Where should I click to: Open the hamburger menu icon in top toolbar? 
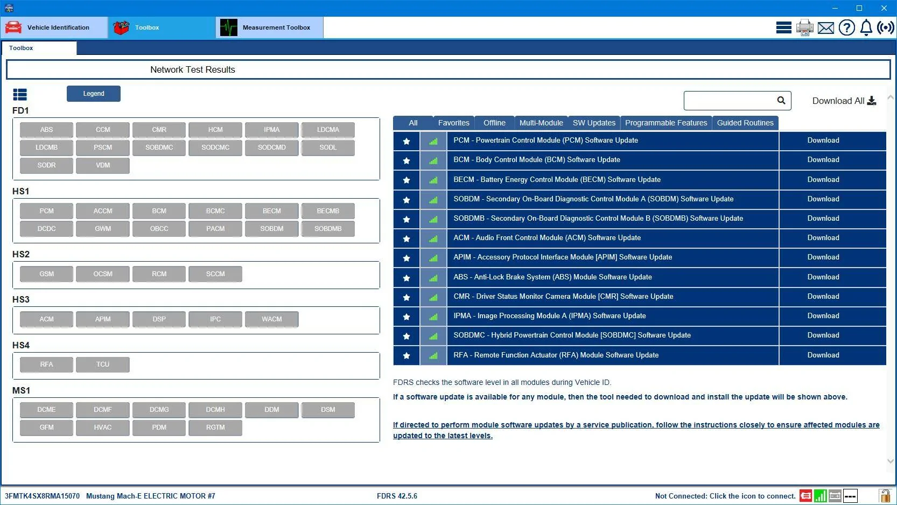783,27
